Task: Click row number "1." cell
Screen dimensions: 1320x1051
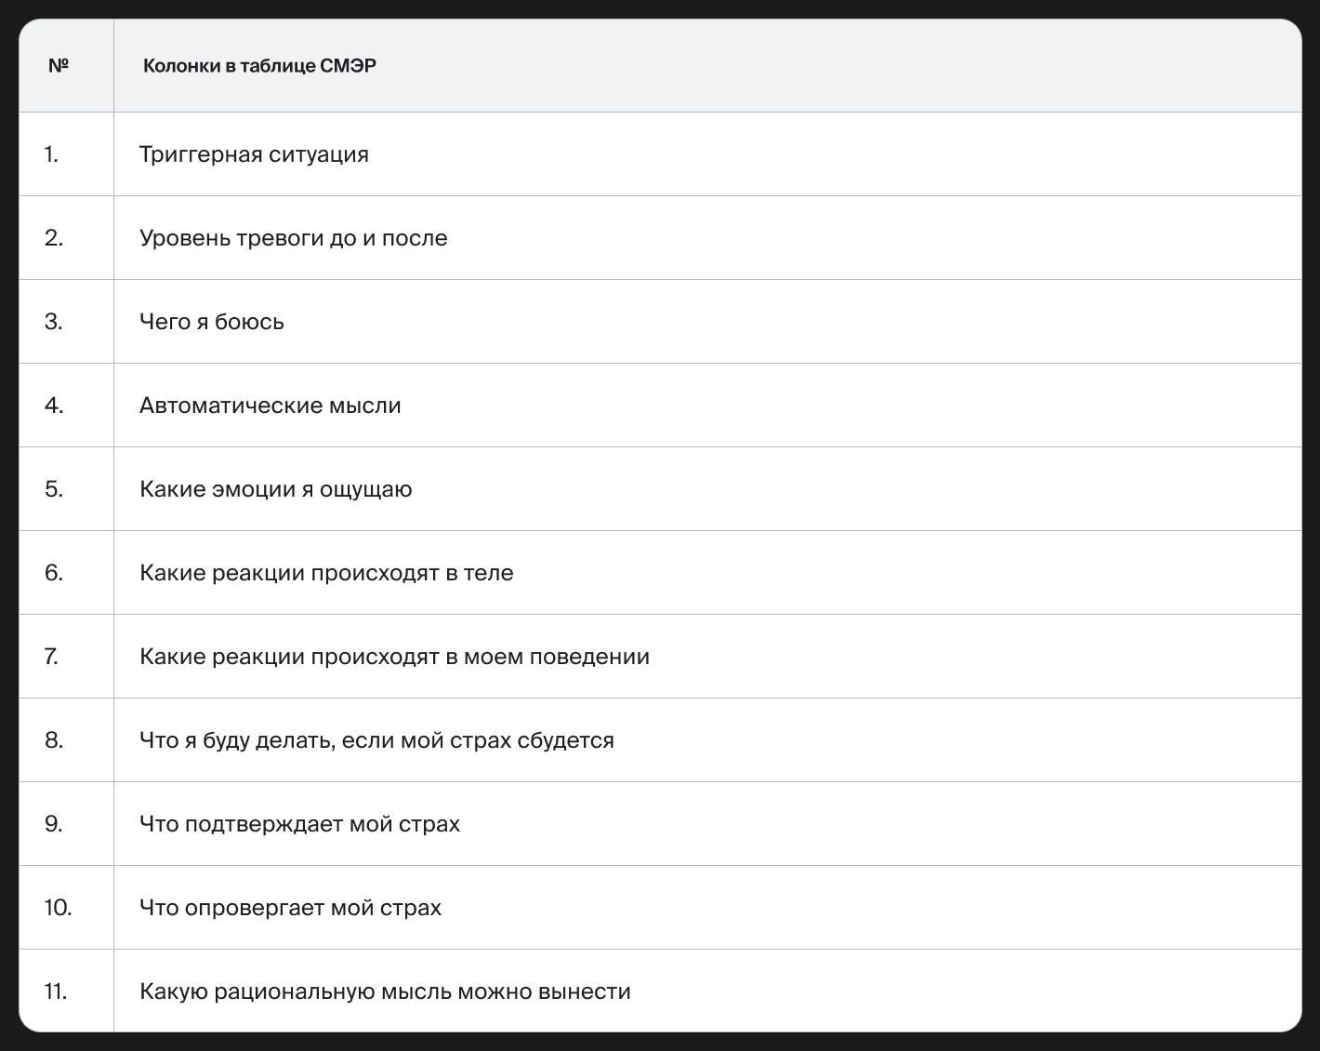Action: coord(51,154)
